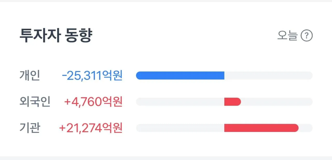
Task: Select the -25,311억원 value
Action: 92,75
